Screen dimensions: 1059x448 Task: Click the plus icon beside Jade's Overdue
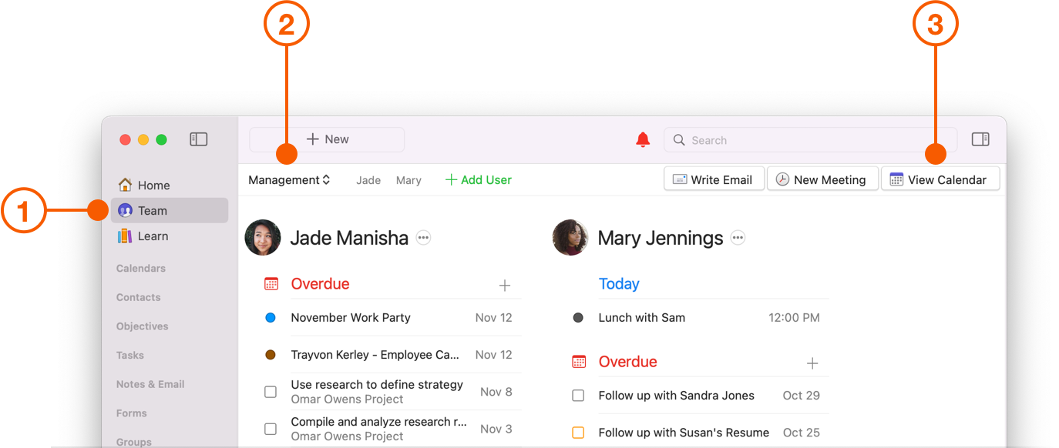pyautogui.click(x=505, y=286)
